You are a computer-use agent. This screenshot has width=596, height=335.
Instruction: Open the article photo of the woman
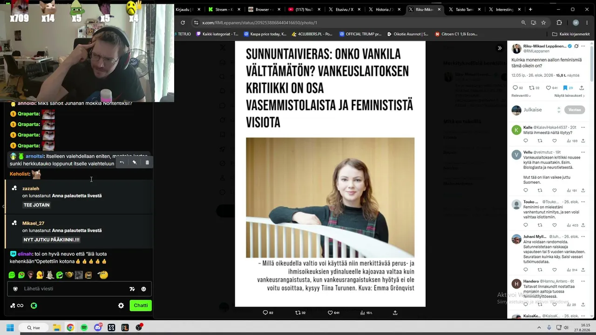330,197
